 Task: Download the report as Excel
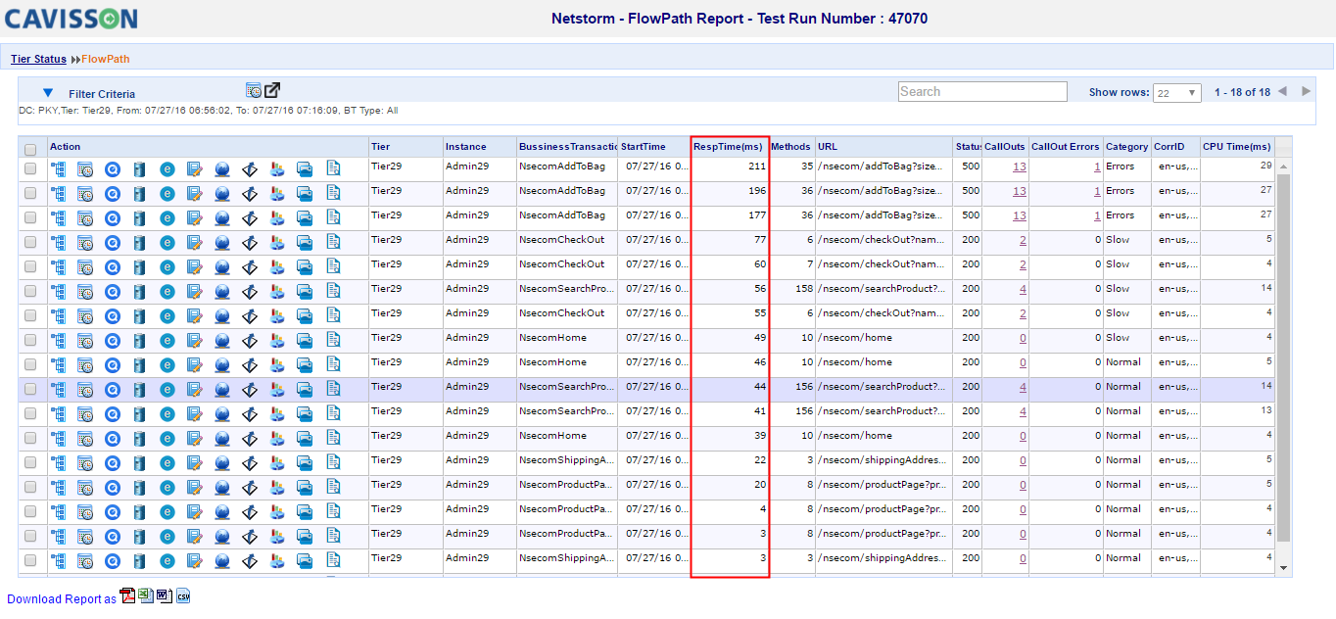click(146, 596)
